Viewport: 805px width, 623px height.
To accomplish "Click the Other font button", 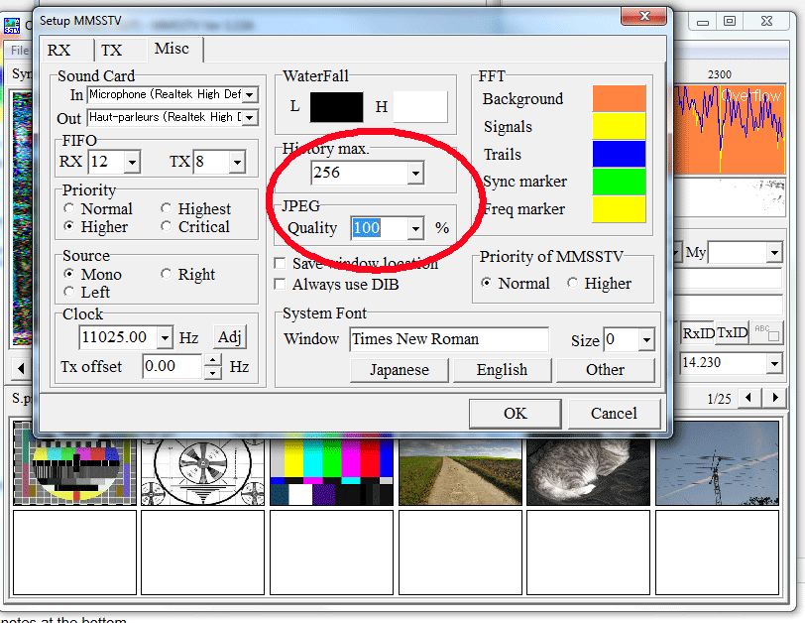I will pyautogui.click(x=606, y=370).
